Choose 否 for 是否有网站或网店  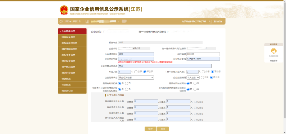(x=195, y=83)
